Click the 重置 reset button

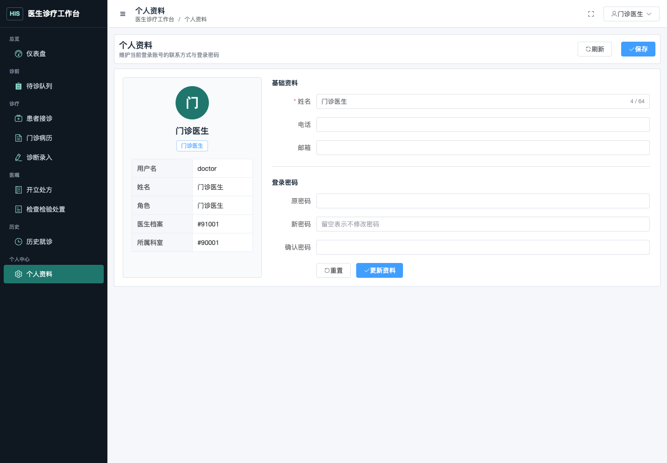[x=333, y=270]
